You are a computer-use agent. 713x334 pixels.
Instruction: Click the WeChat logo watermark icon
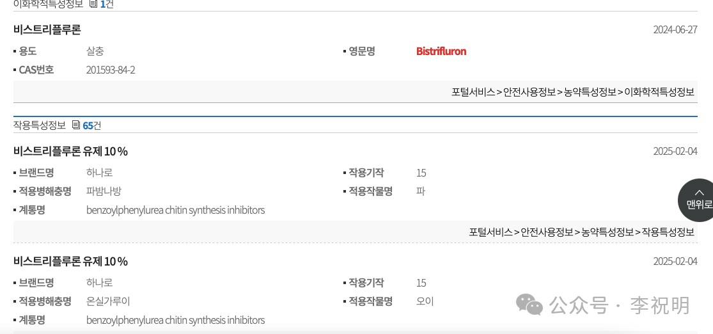(529, 305)
